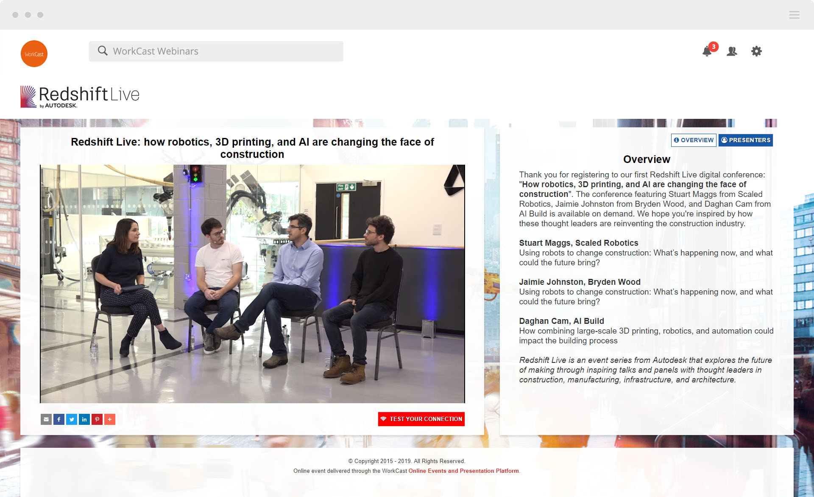
Task: Click the italic Redshift Live event series description
Action: [645, 370]
